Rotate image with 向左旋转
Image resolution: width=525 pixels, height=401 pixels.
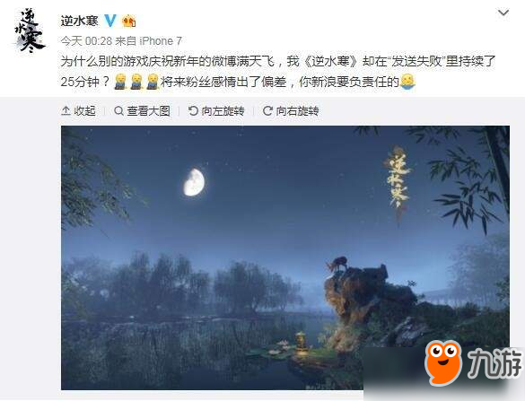point(216,111)
